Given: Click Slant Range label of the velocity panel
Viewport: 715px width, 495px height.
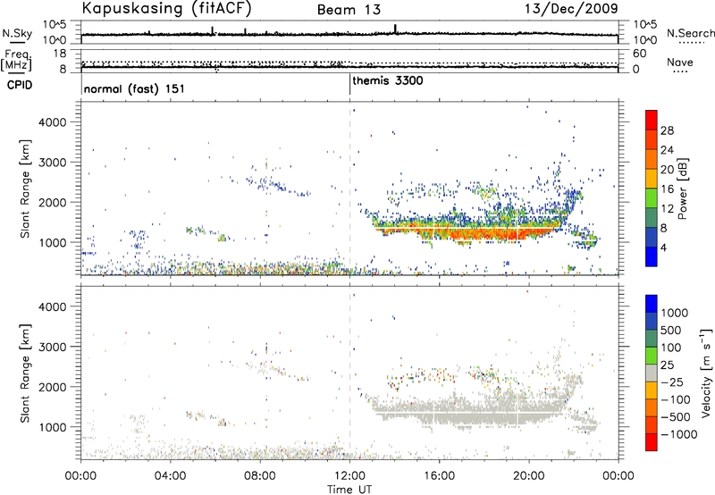Looking at the screenshot, I should pyautogui.click(x=25, y=373).
